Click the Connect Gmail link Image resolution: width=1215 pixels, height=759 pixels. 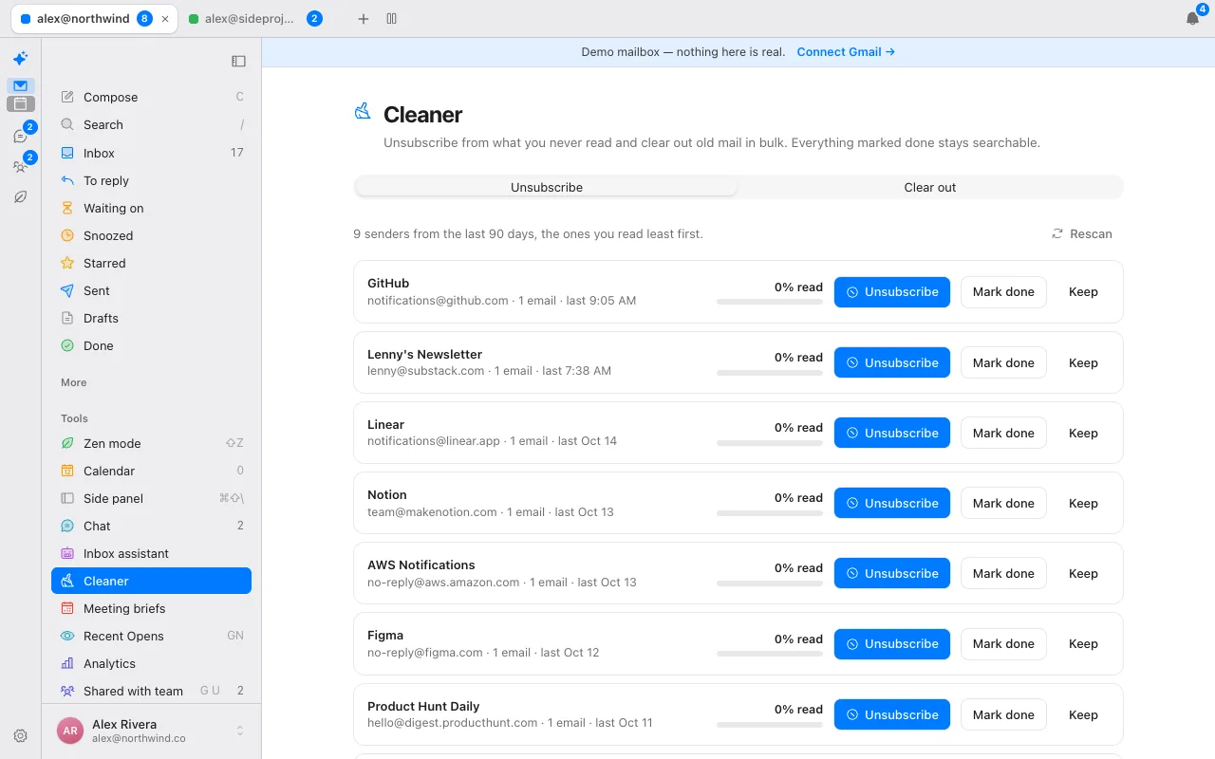(846, 52)
